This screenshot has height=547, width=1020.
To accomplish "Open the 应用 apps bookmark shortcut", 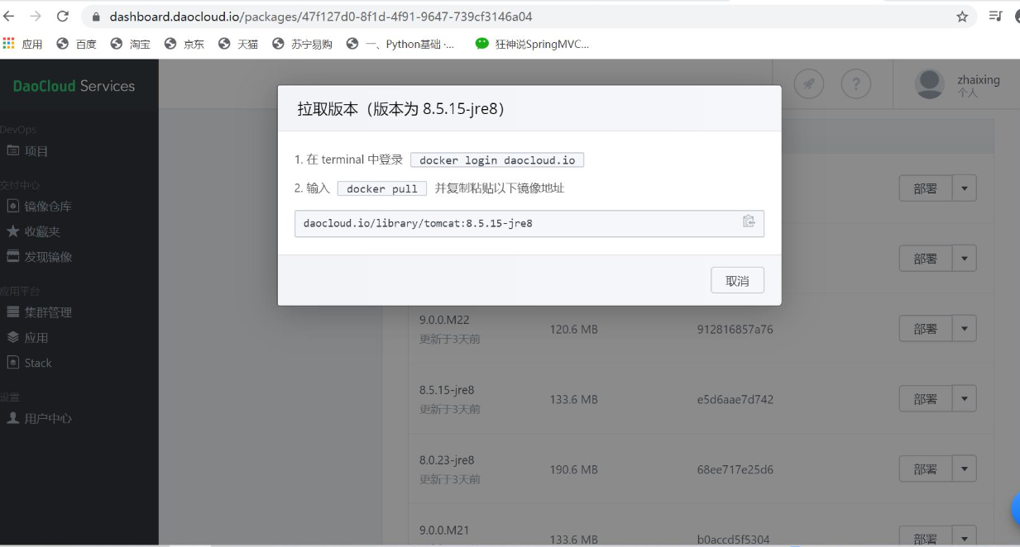I will click(x=23, y=45).
